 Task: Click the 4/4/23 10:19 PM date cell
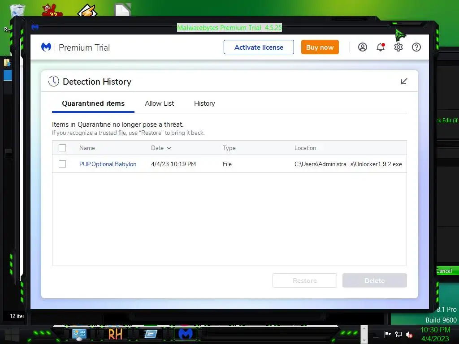click(x=173, y=164)
